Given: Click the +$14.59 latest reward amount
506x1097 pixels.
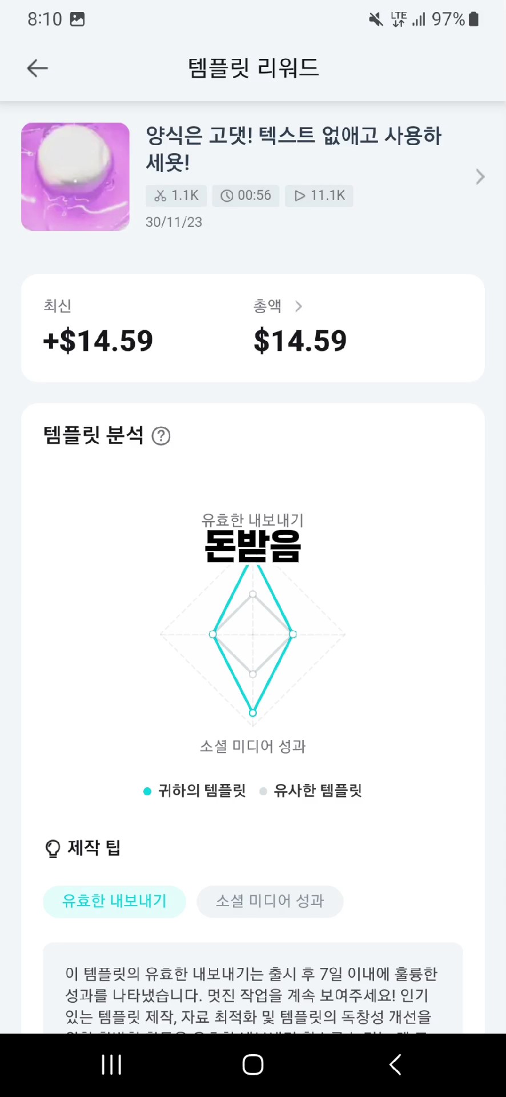Looking at the screenshot, I should click(x=97, y=341).
